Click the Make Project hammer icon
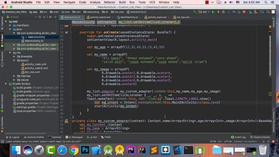The width and height of the screenshot is (279, 157). (x=195, y=12)
